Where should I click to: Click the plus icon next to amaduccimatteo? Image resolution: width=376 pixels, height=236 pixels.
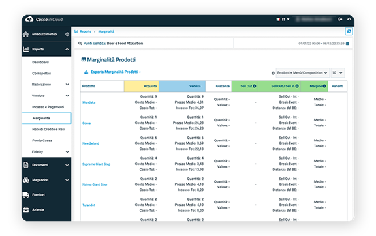pyautogui.click(x=67, y=34)
